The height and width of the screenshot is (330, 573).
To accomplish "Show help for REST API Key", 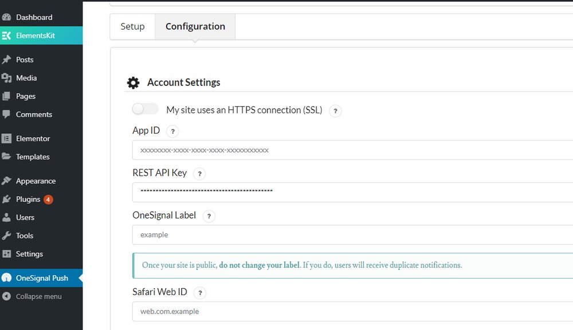I will tap(199, 173).
